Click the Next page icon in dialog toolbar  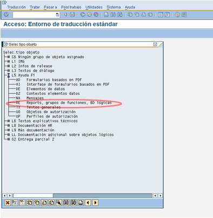44,203
